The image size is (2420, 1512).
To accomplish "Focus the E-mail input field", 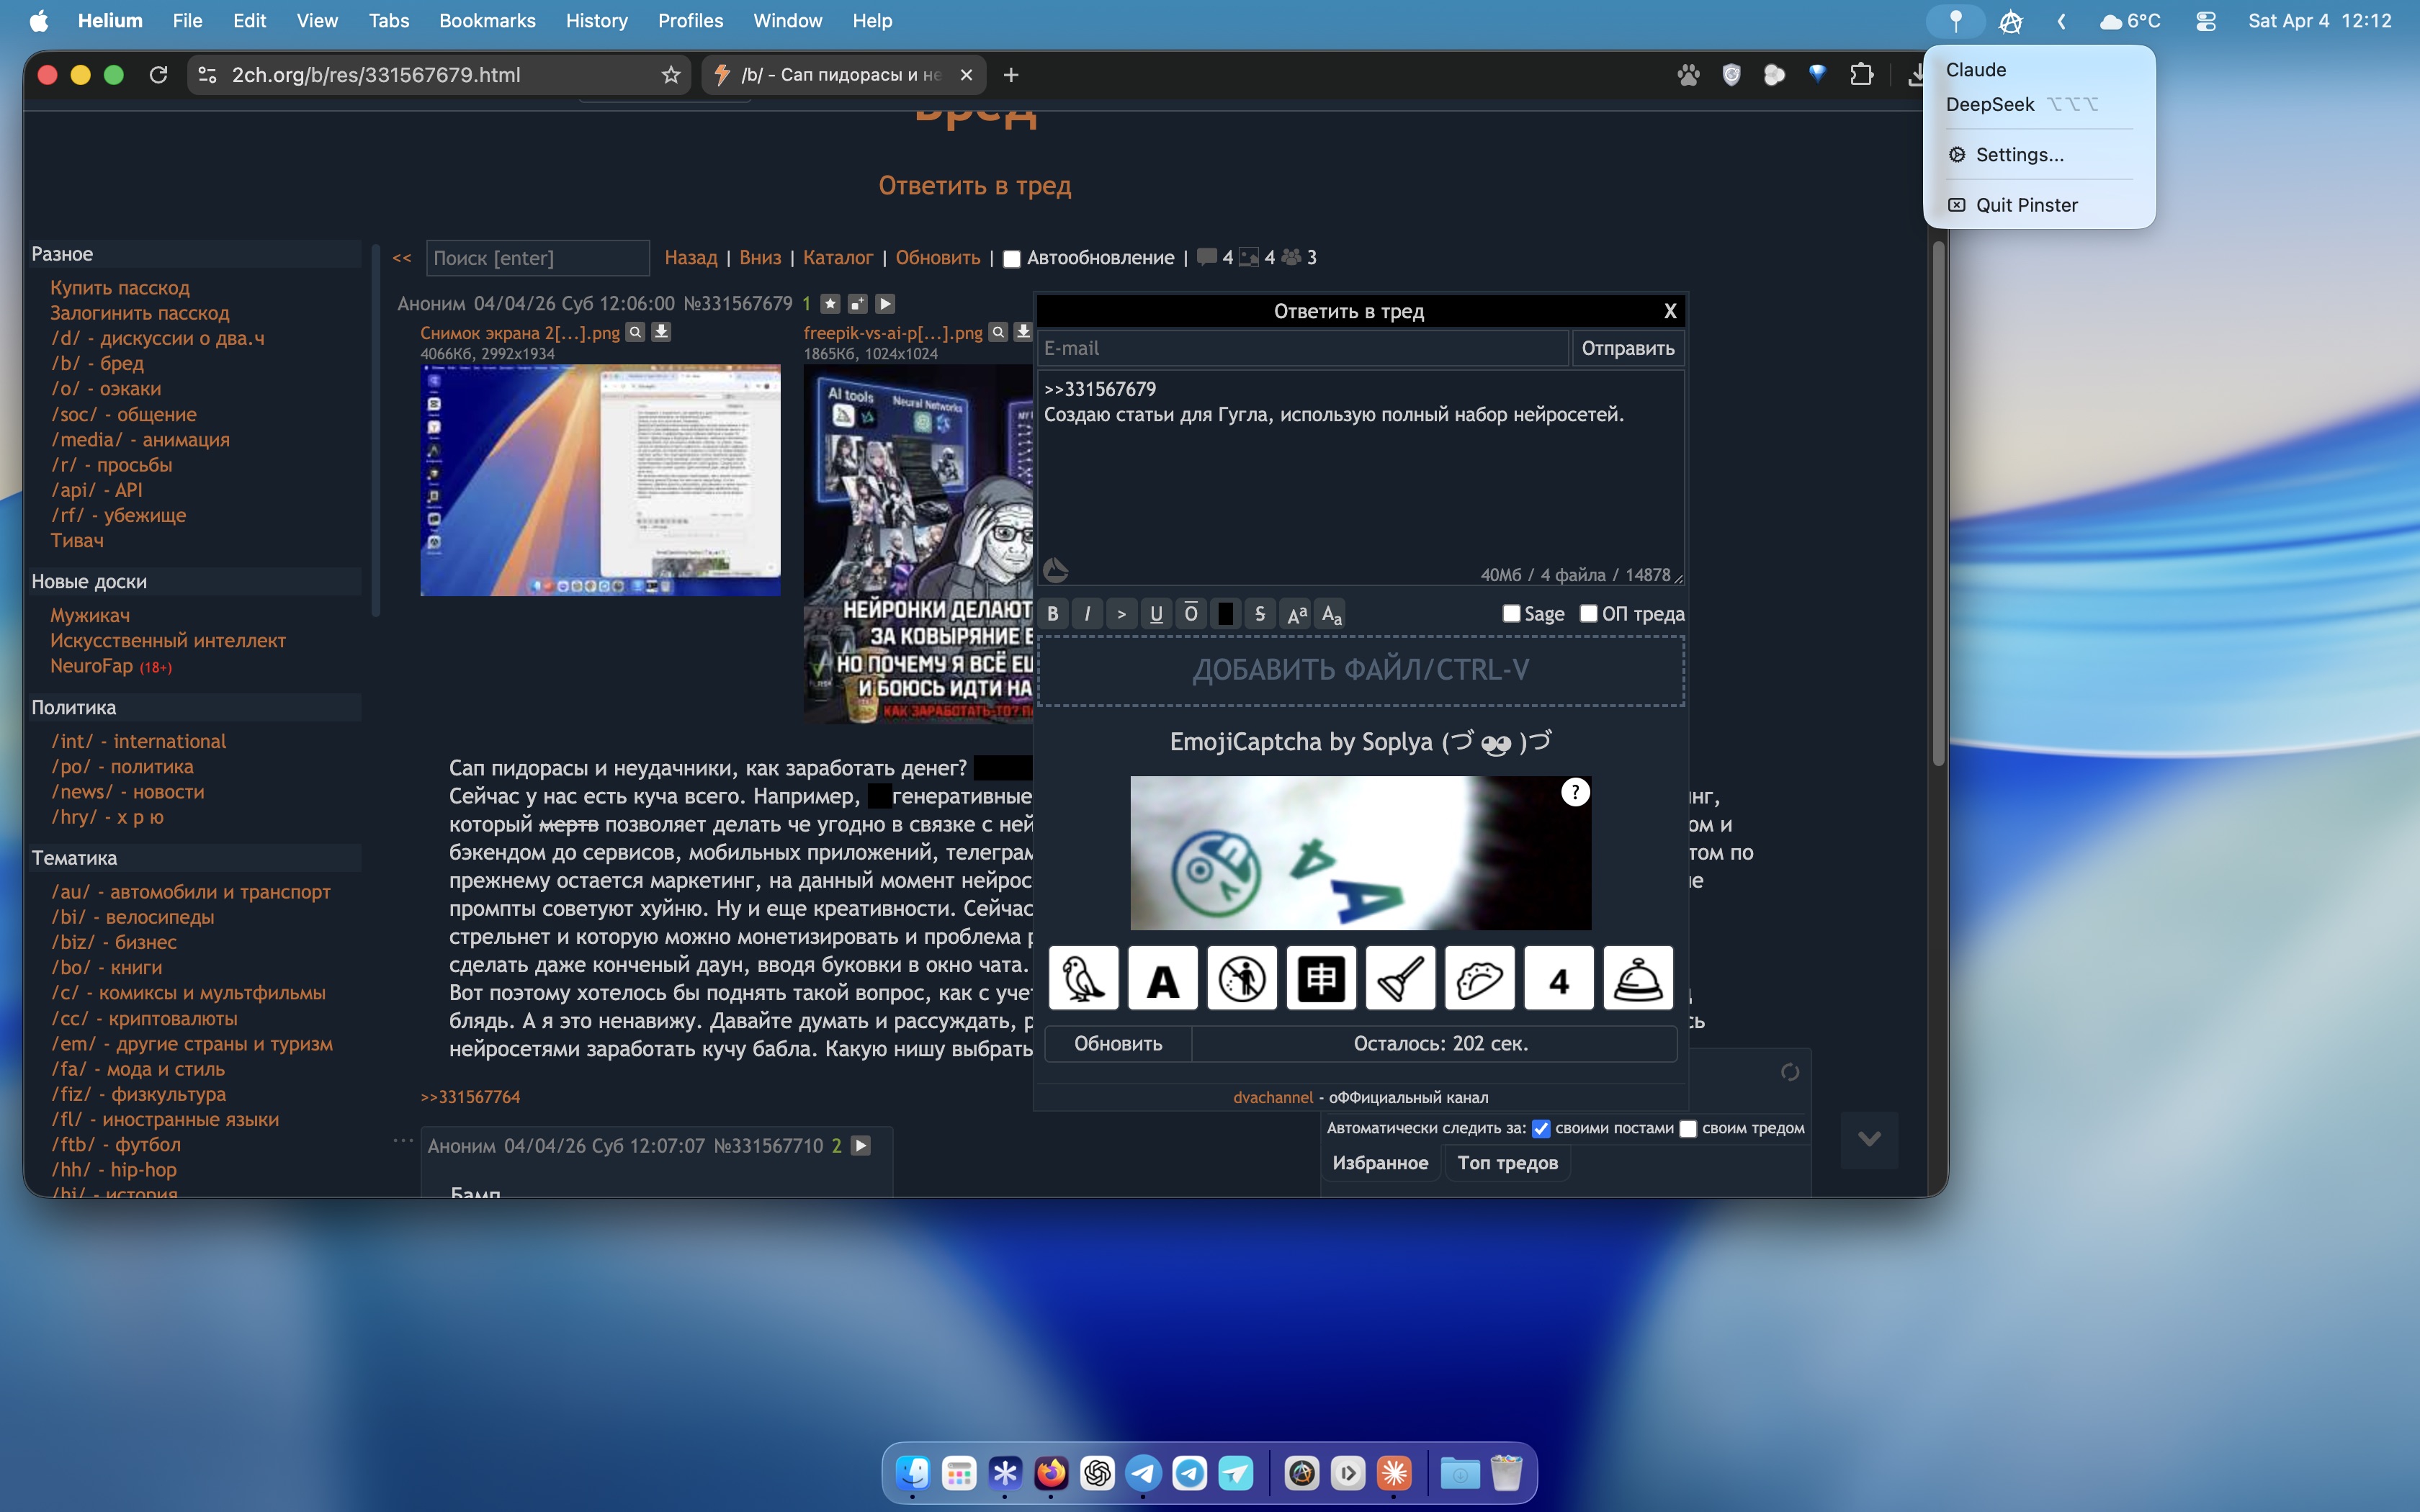I will [1303, 348].
